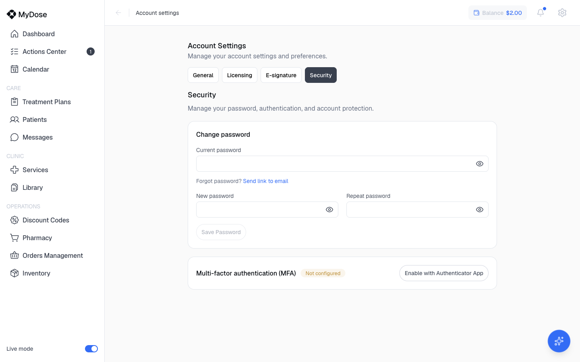The height and width of the screenshot is (362, 580).
Task: Click the Account settings breadcrumb title
Action: point(157,13)
